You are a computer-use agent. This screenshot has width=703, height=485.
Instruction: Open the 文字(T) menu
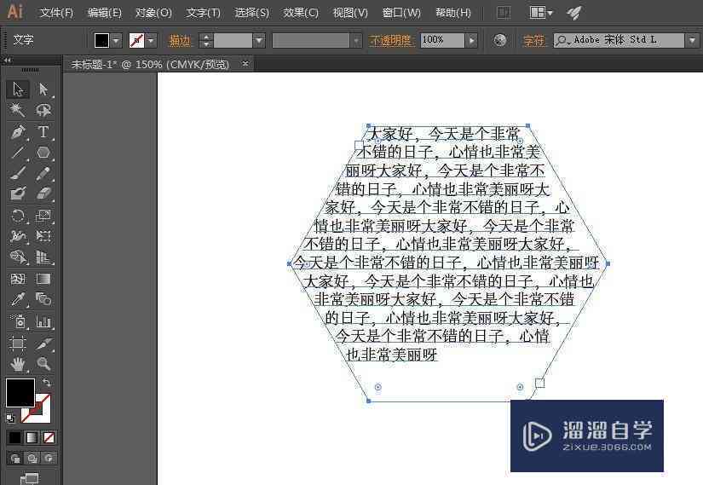pyautogui.click(x=204, y=13)
